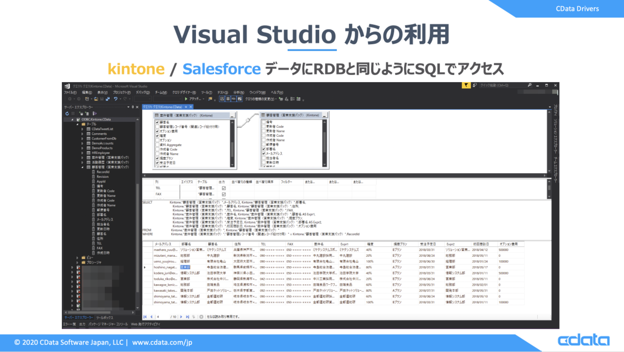
Task: Pin the Server Explorer panel
Action: click(x=133, y=107)
